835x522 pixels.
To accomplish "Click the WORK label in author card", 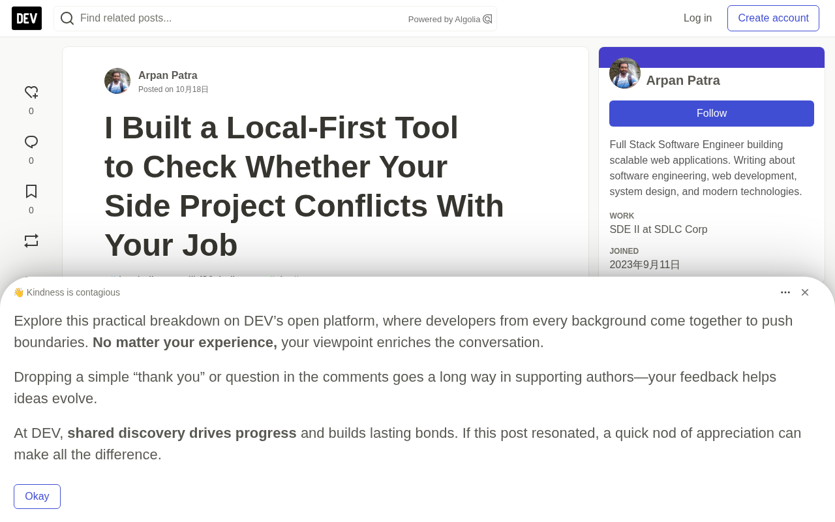I will [622, 216].
